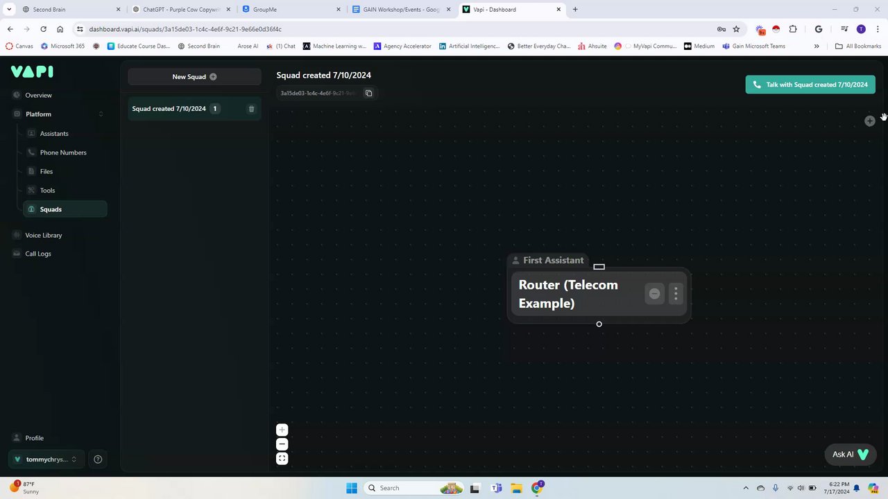Click the help question mark icon
Image resolution: width=888 pixels, height=499 pixels.
[x=98, y=459]
